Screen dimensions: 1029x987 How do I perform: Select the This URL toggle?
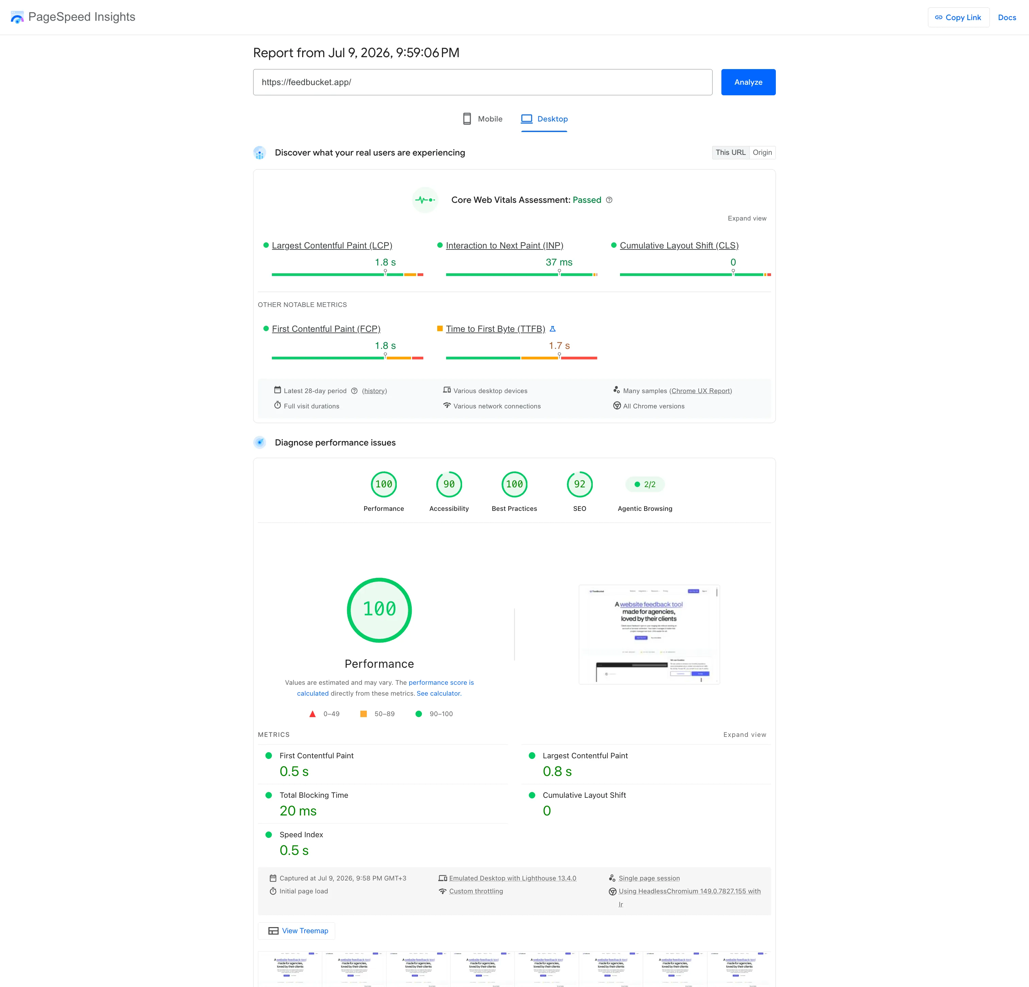point(730,152)
